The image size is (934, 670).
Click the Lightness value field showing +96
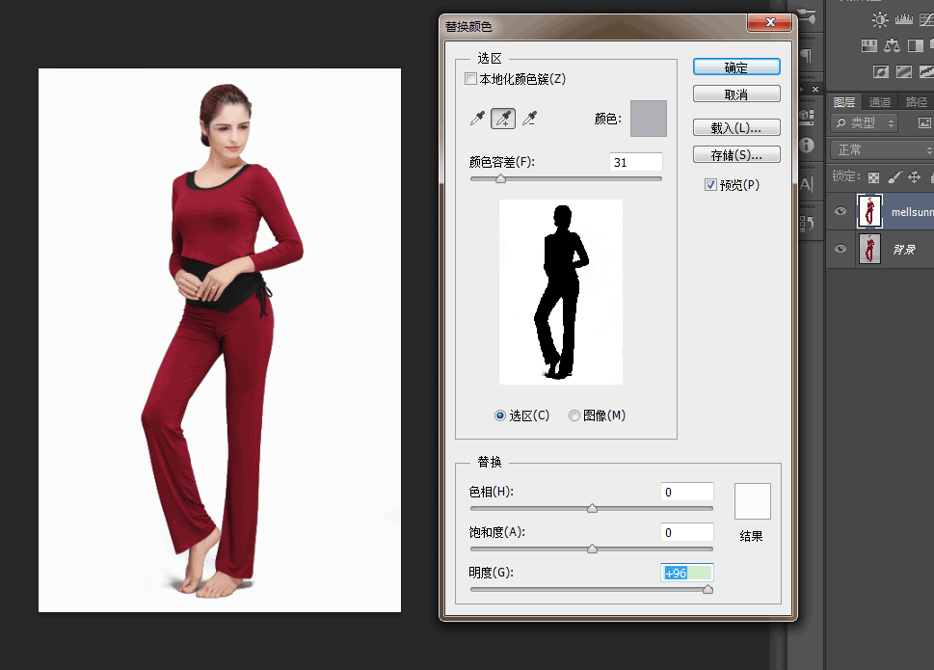tap(687, 573)
